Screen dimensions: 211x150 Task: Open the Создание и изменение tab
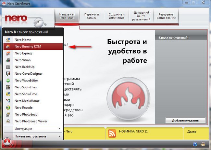coord(117,16)
